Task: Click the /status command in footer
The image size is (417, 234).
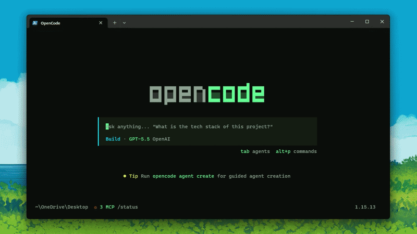Action: 128,207
